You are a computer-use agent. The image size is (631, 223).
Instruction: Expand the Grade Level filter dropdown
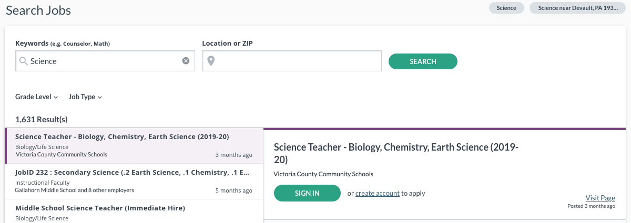pyautogui.click(x=37, y=97)
